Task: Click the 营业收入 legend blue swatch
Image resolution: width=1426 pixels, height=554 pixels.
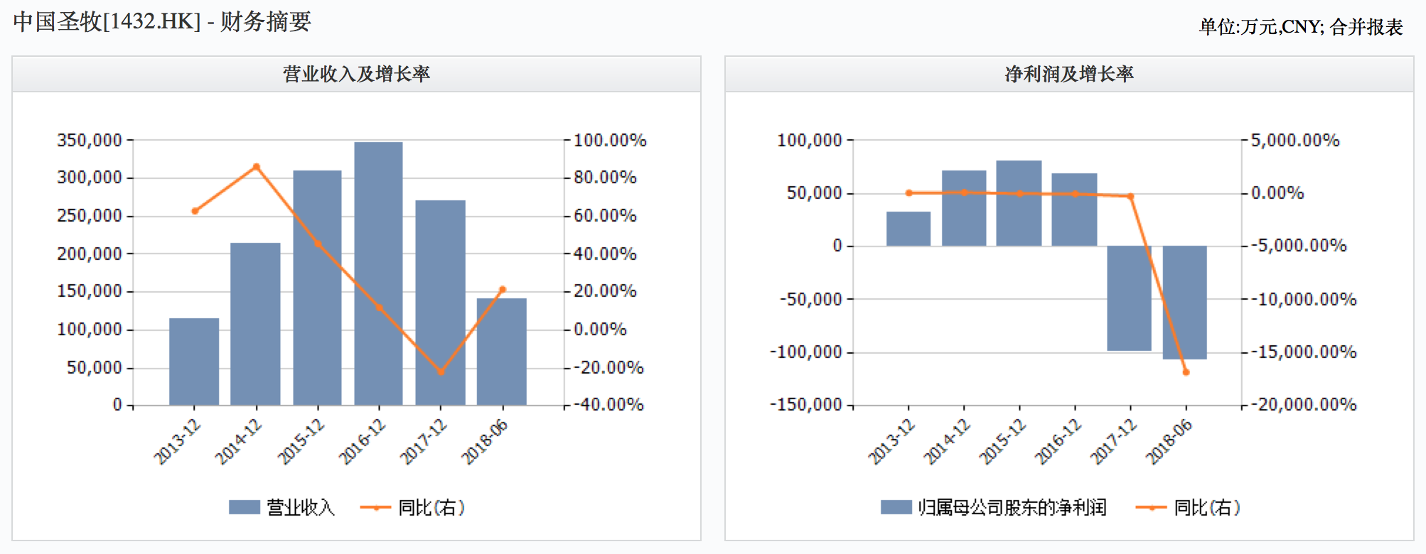Action: [x=244, y=507]
